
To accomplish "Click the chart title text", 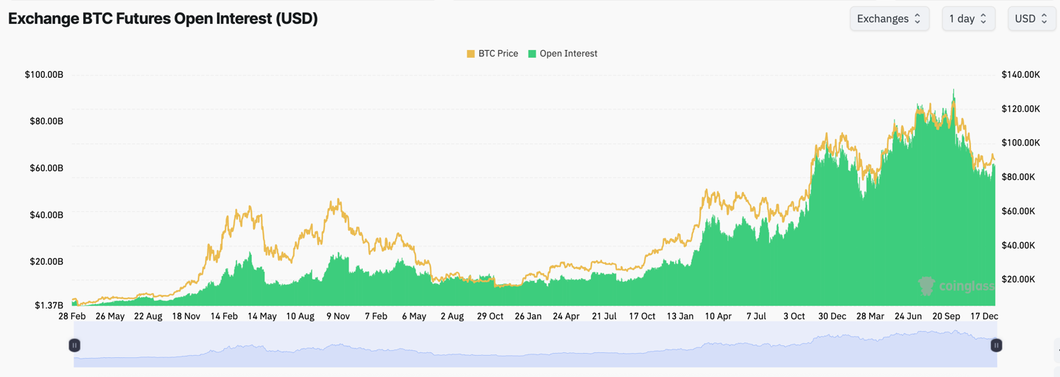I will click(163, 19).
